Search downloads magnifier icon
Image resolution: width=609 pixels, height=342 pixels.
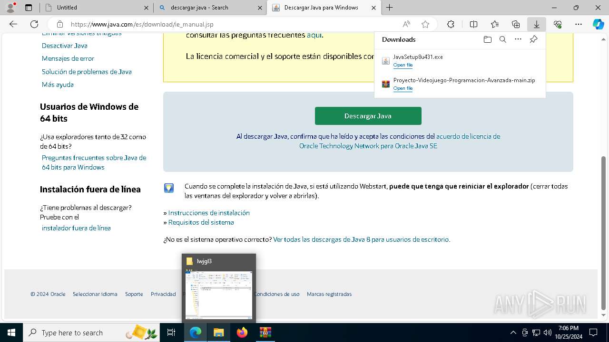pyautogui.click(x=502, y=39)
